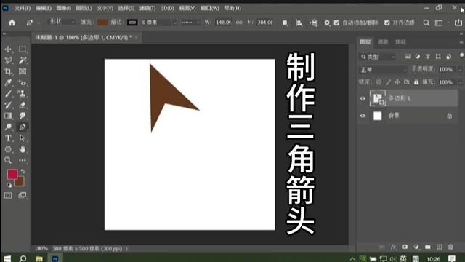The width and height of the screenshot is (465, 262).
Task: Open the tool mode Shape dropdown
Action: point(61,22)
